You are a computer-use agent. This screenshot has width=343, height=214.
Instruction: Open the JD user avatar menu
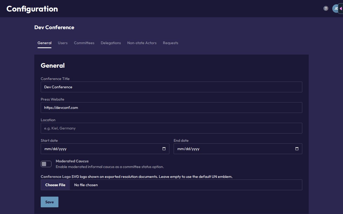335,9
